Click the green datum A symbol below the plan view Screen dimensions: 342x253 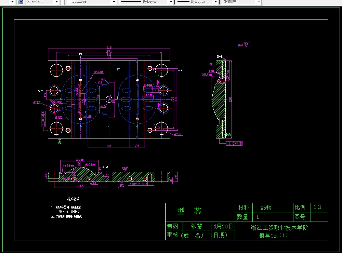[60, 142]
